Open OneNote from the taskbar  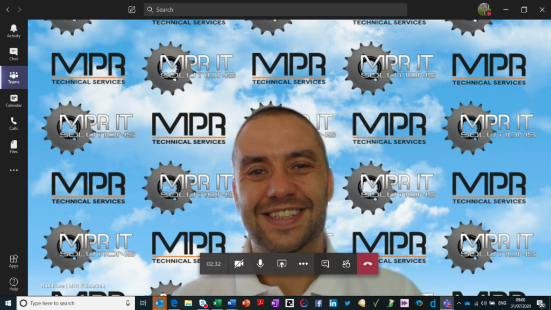275,303
